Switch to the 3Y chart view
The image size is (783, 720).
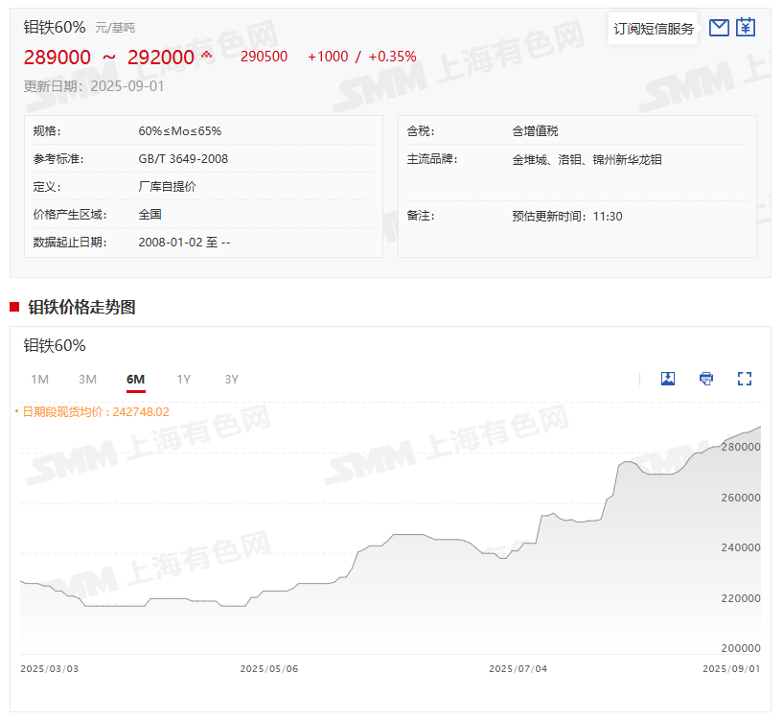(231, 380)
